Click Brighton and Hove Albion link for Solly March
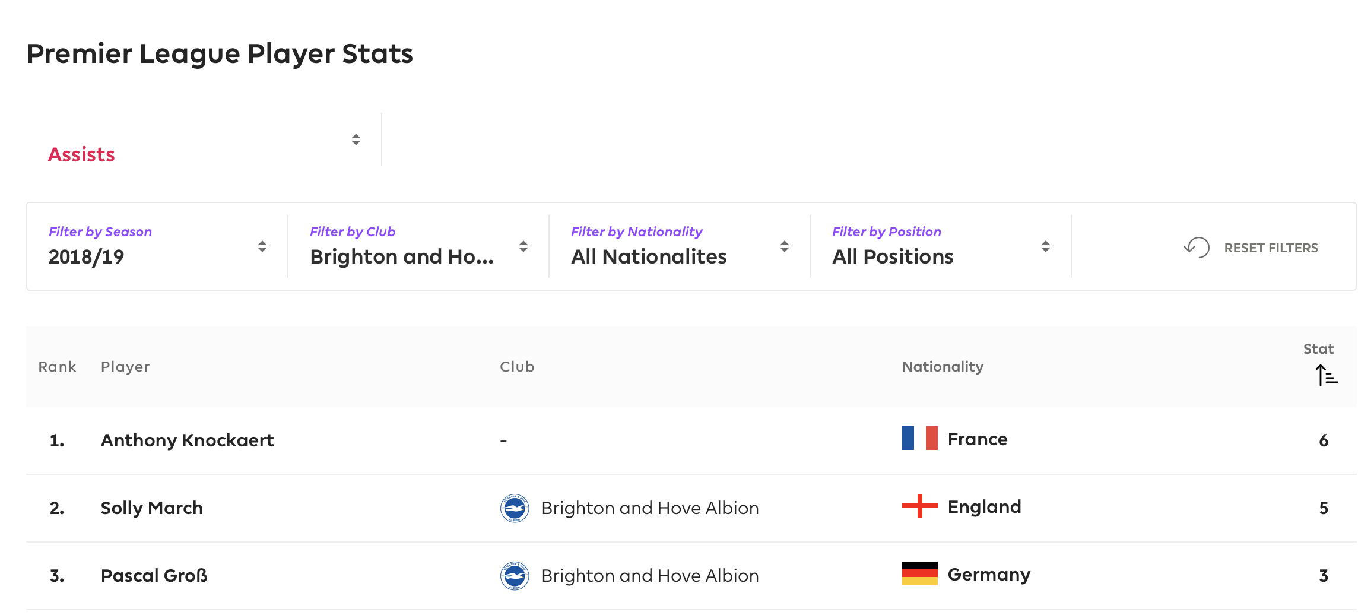Viewport: 1358px width, 615px height. (650, 508)
